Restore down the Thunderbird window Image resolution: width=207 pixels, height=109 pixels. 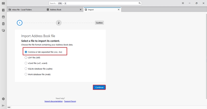[x=196, y=3]
